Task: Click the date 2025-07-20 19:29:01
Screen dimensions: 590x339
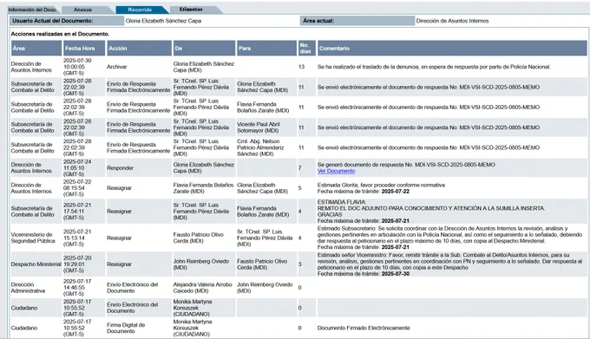Action: (77, 264)
